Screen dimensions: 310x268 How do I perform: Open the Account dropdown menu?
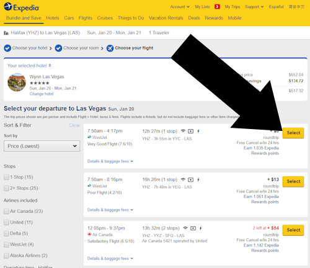pos(180,7)
